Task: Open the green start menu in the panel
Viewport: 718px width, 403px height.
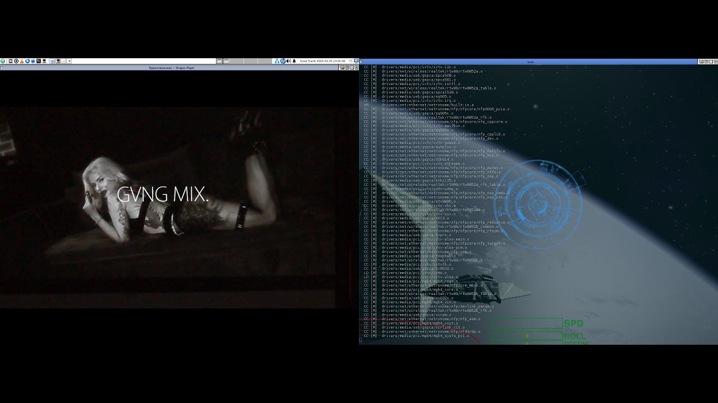Action: tap(3, 61)
